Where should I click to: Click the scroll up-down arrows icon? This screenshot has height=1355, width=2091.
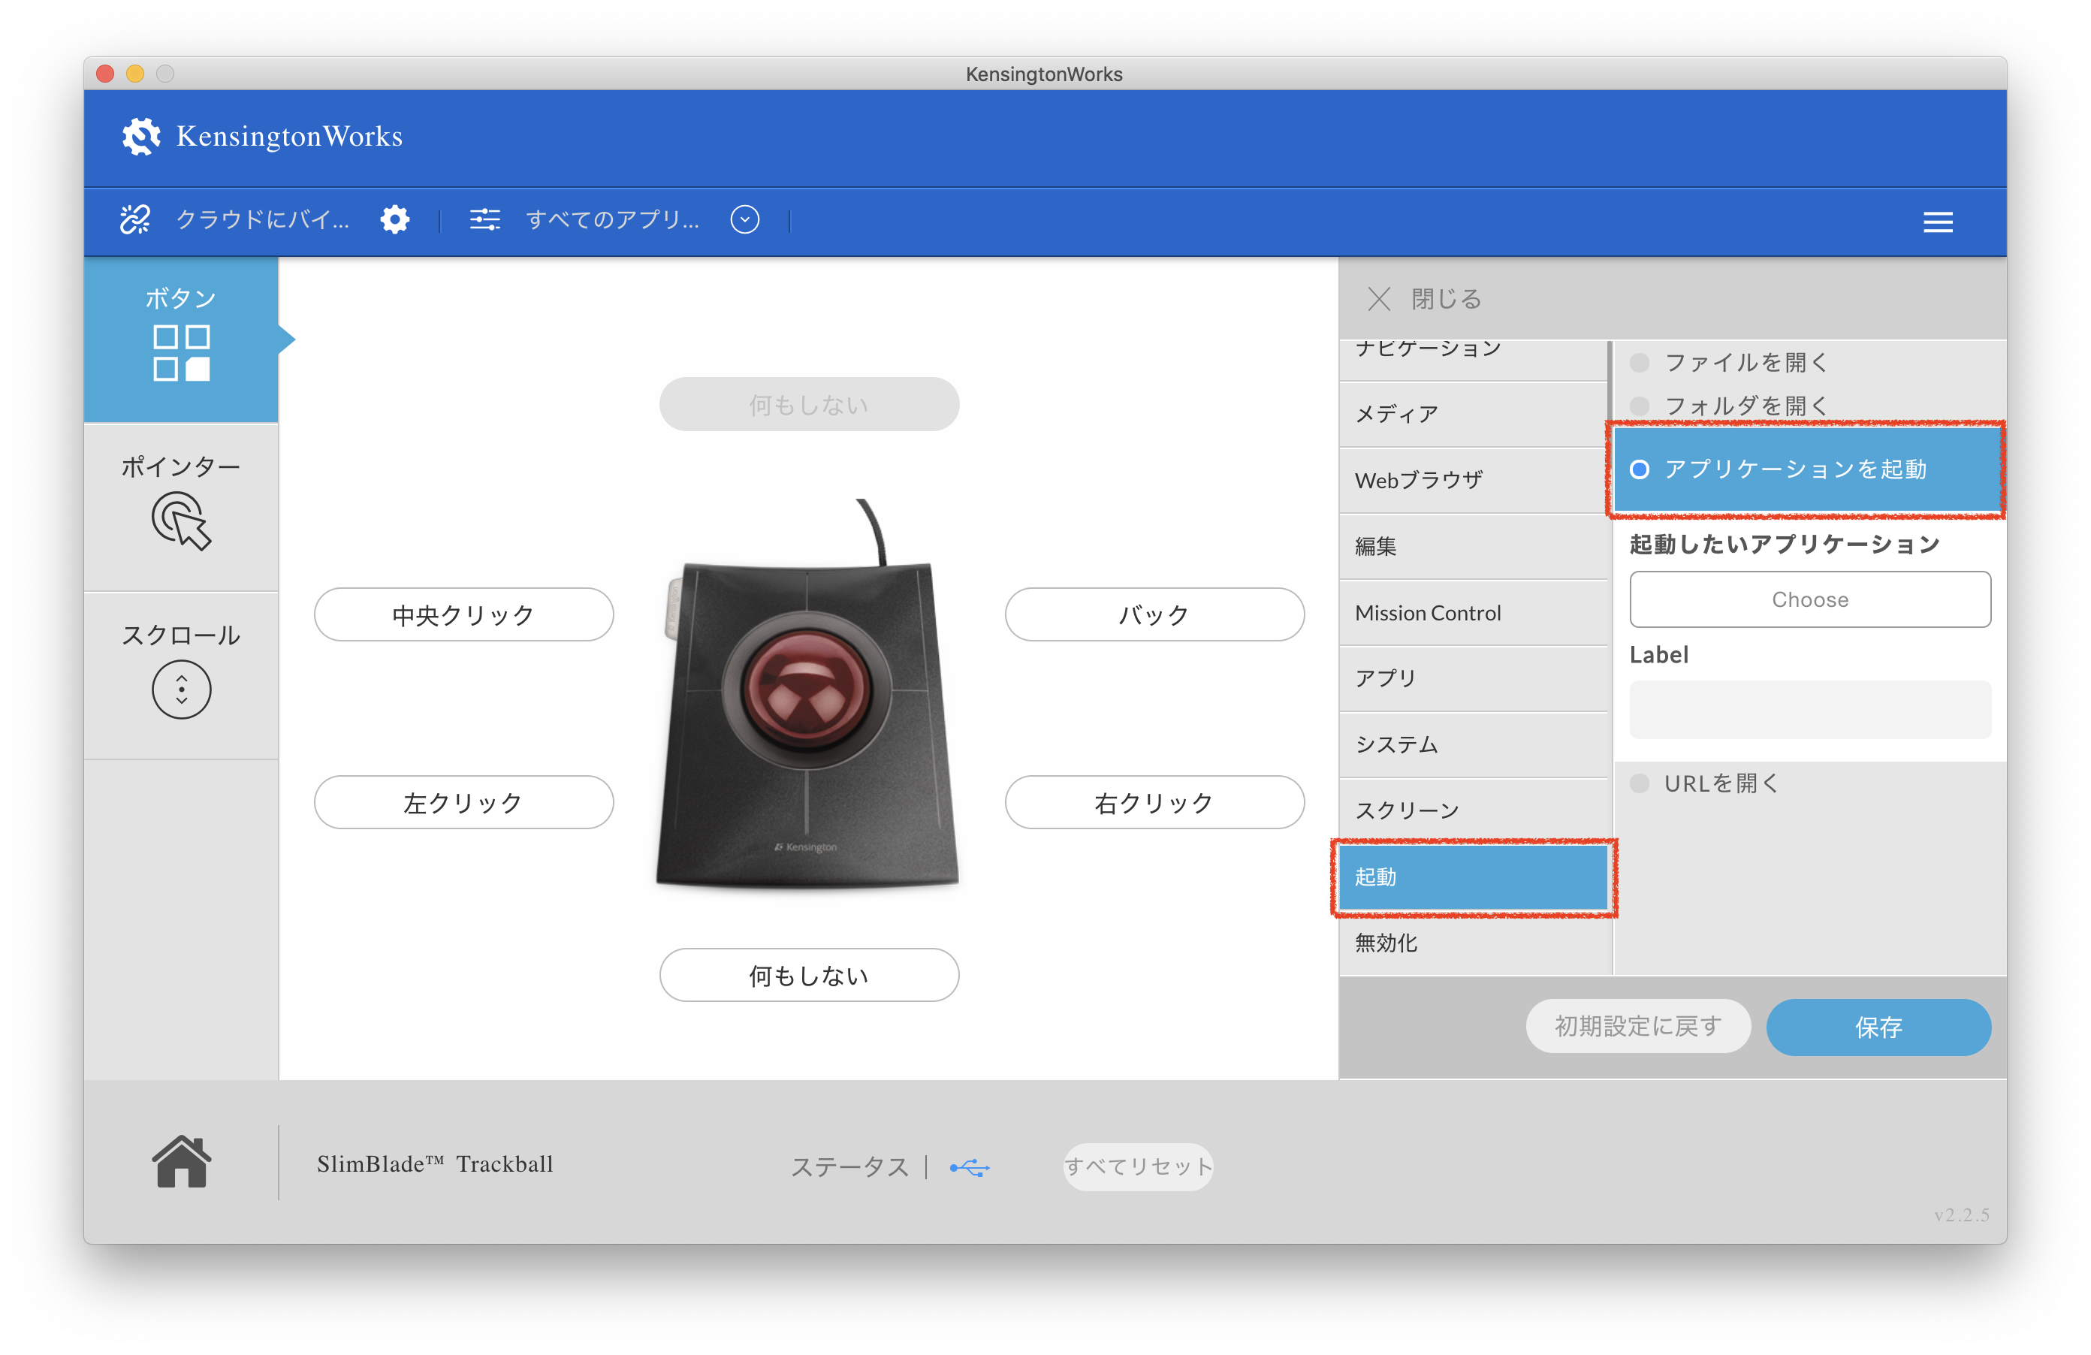tap(181, 690)
